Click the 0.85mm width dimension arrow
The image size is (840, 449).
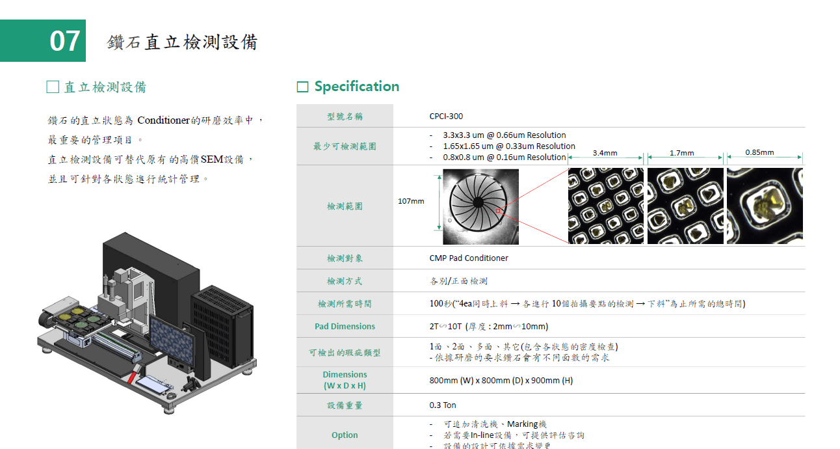[765, 157]
